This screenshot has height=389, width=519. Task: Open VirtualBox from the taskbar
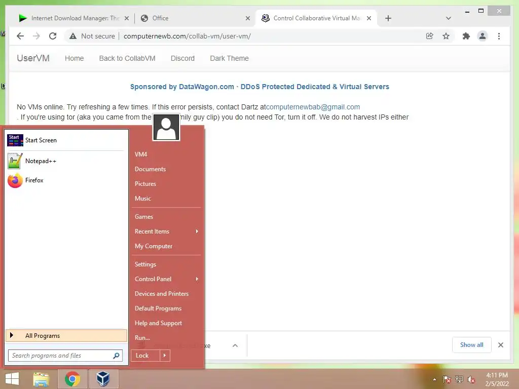[x=103, y=379]
